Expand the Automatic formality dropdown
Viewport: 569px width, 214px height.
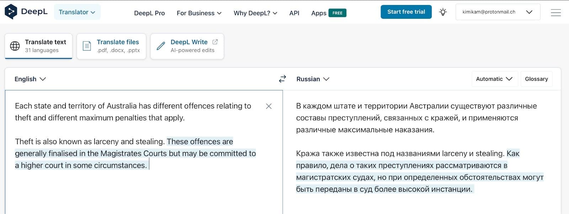click(x=494, y=79)
